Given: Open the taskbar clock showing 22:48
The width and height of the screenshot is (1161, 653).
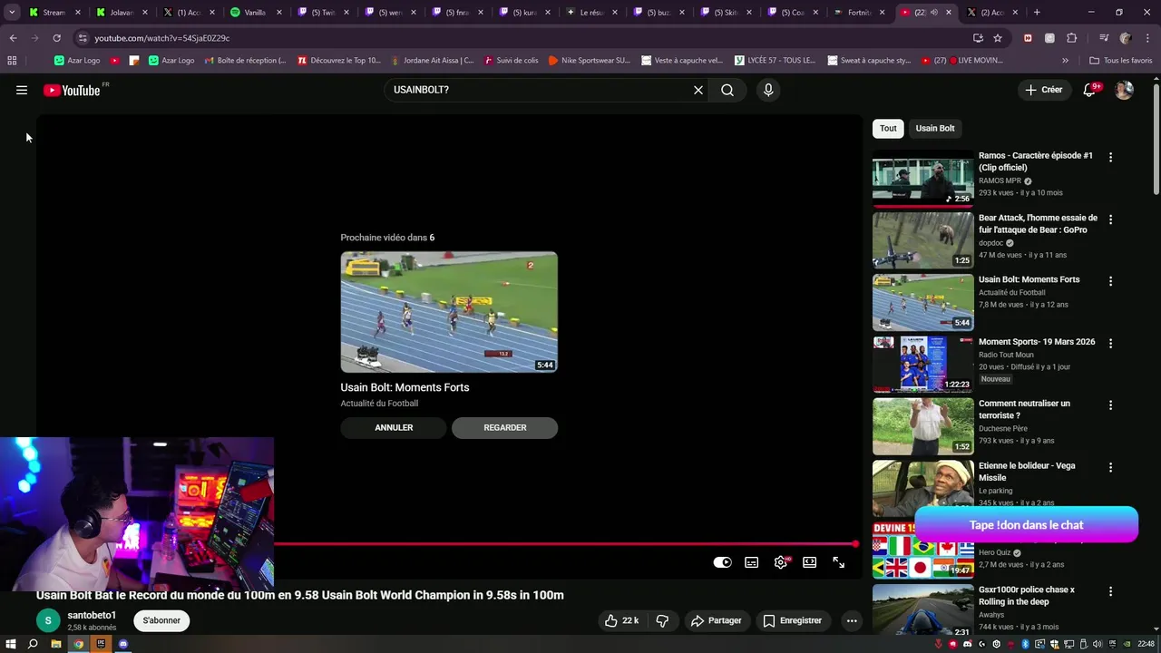Looking at the screenshot, I should pos(1146,644).
